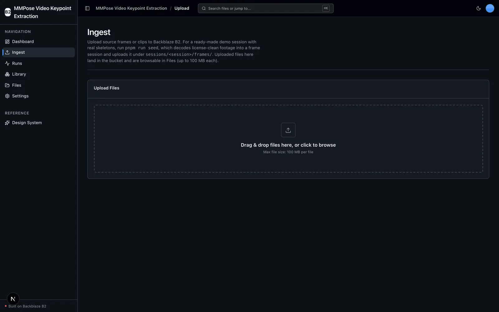Toggle dark mode moon icon
This screenshot has width=499, height=312.
tap(478, 8)
